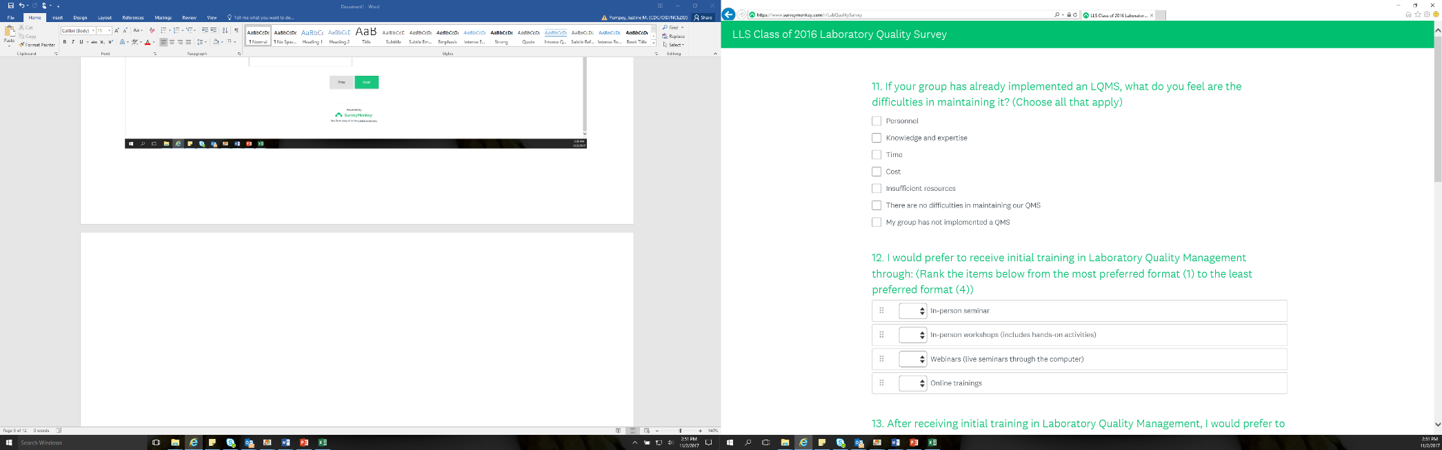Switch to the Layout tab
The image size is (1442, 450).
click(105, 17)
